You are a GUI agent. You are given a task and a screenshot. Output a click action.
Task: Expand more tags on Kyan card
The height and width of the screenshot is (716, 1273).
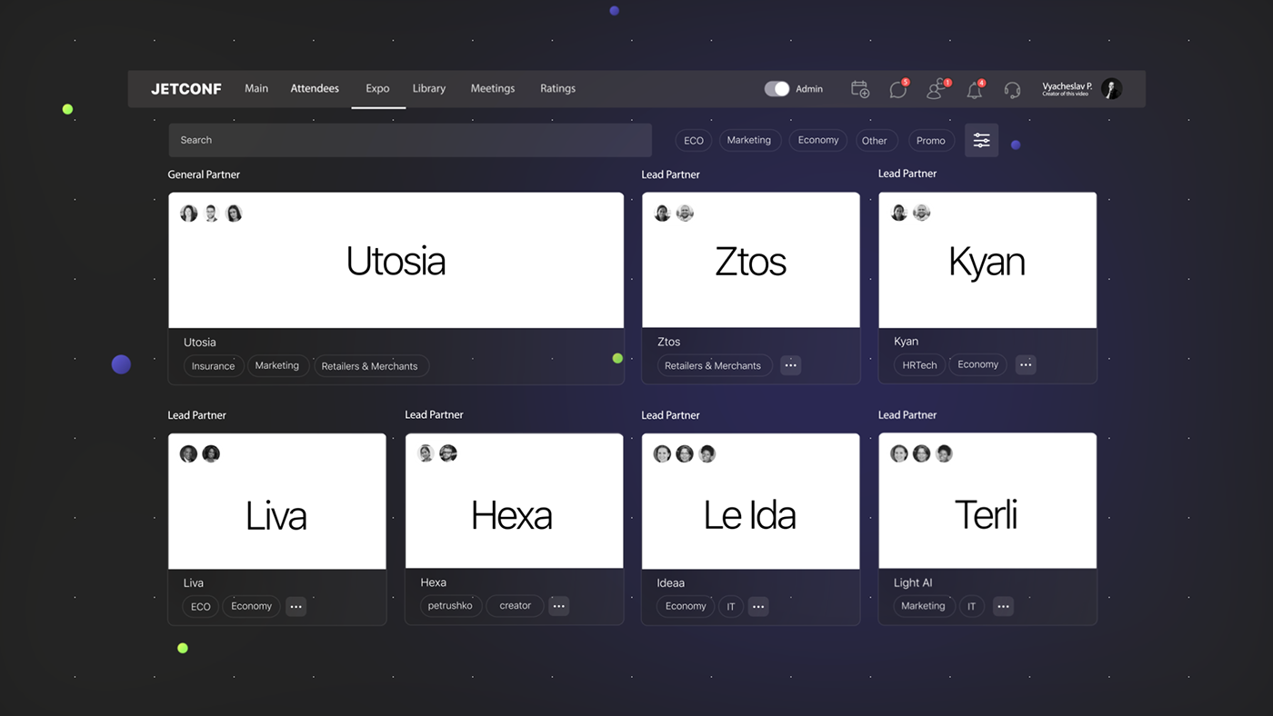[x=1026, y=364]
